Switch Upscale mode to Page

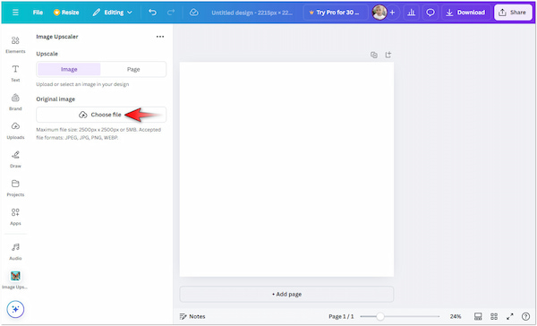133,69
